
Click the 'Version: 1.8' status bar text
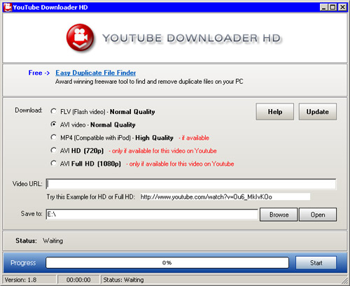coord(20,280)
